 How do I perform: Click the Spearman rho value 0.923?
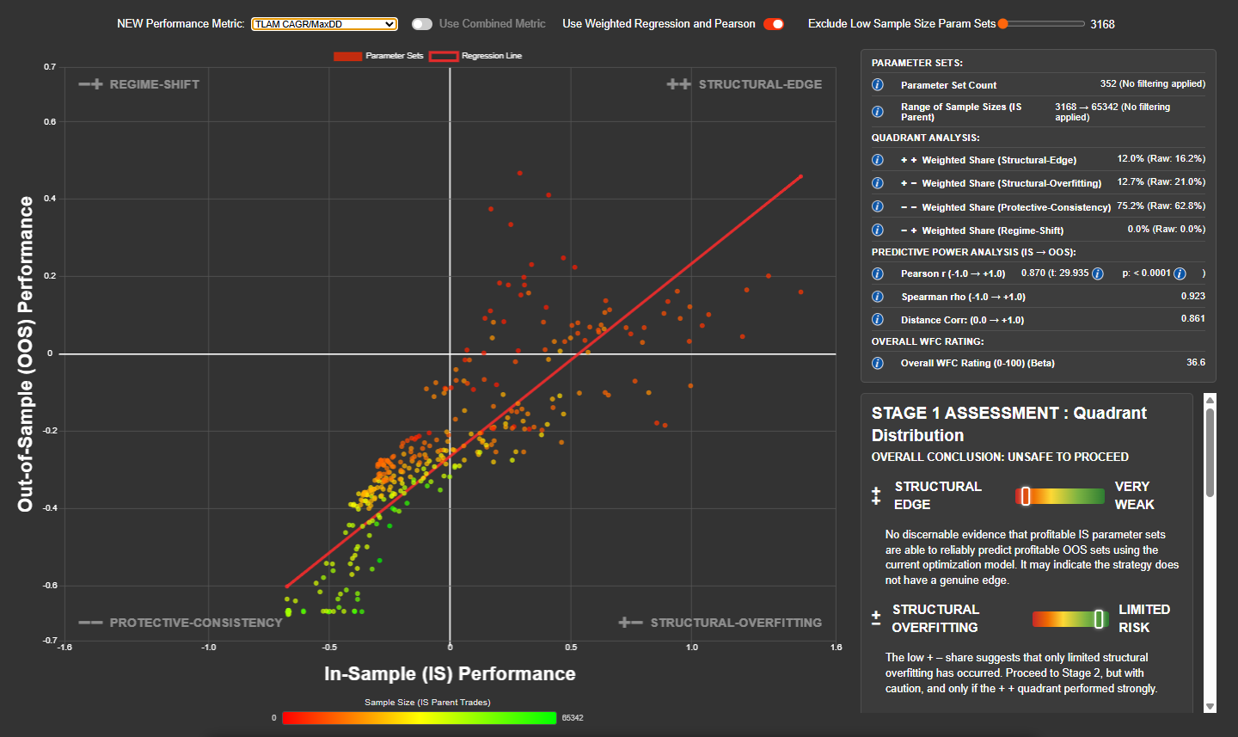(1193, 296)
